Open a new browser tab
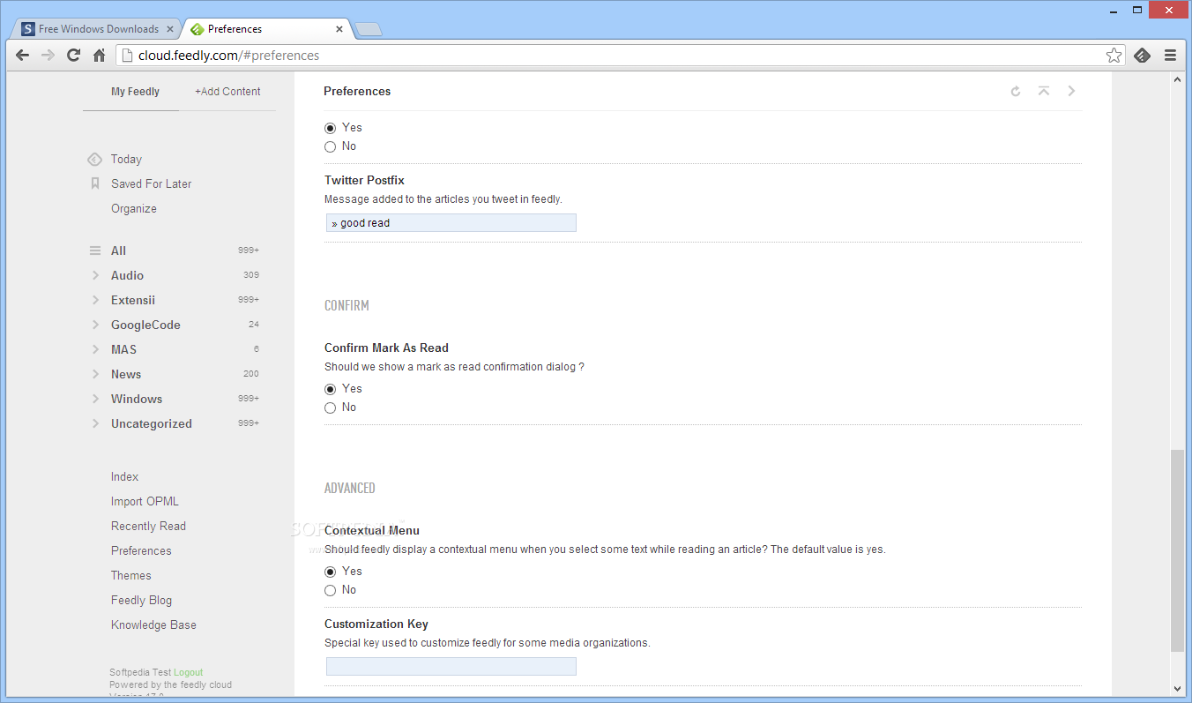The height and width of the screenshot is (703, 1192). pyautogui.click(x=369, y=30)
